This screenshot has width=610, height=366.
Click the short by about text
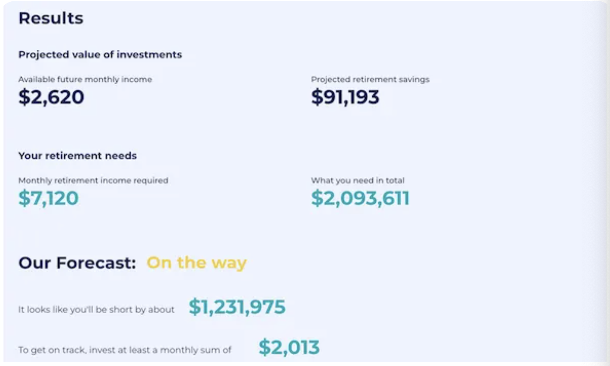[x=96, y=310]
